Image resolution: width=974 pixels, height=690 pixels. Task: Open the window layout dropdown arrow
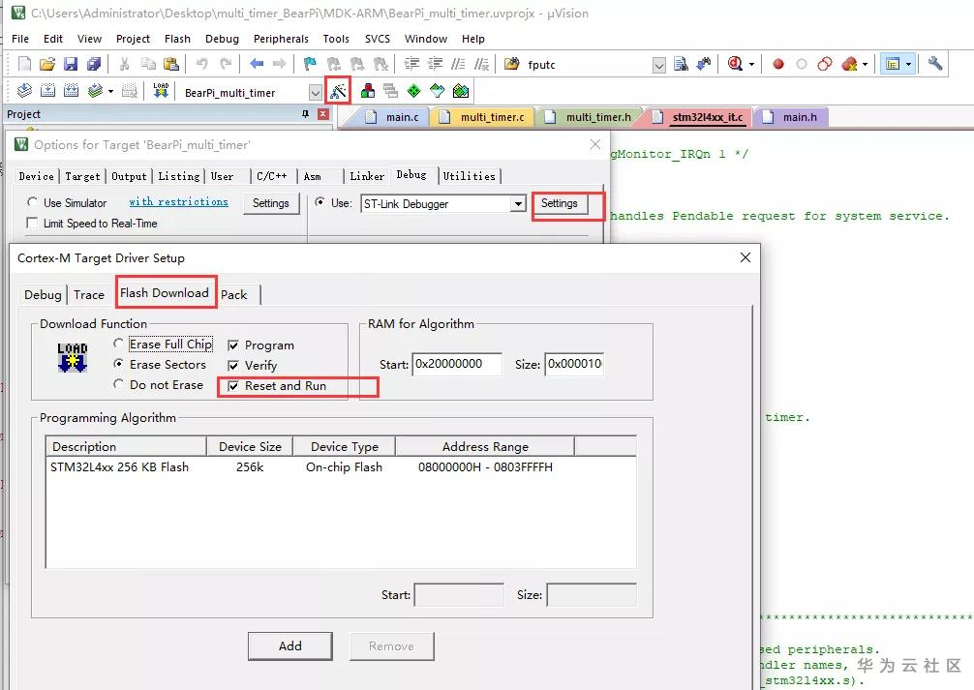coord(909,64)
